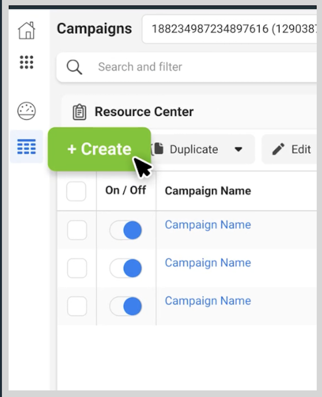Turn off the first campaign toggle
322x397 pixels.
point(126,230)
